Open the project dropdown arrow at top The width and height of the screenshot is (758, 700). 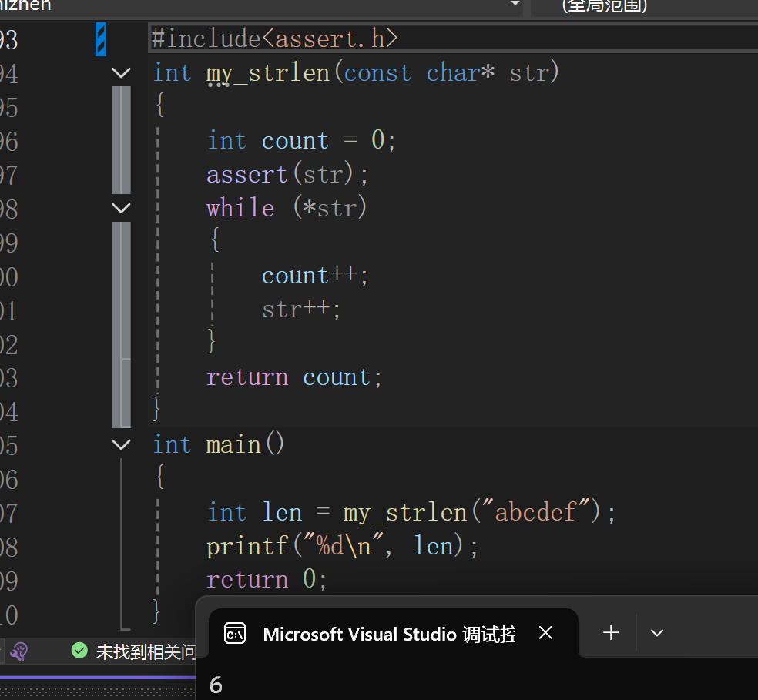(x=515, y=4)
